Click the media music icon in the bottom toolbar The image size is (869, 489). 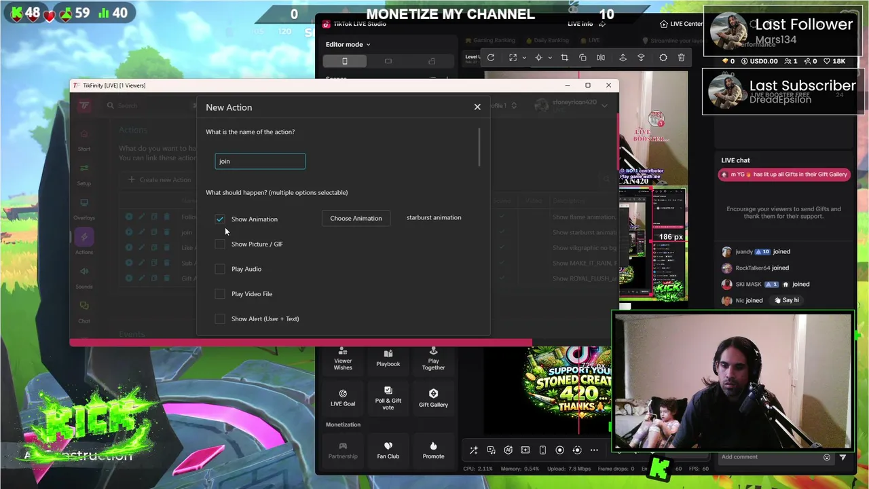pos(491,450)
